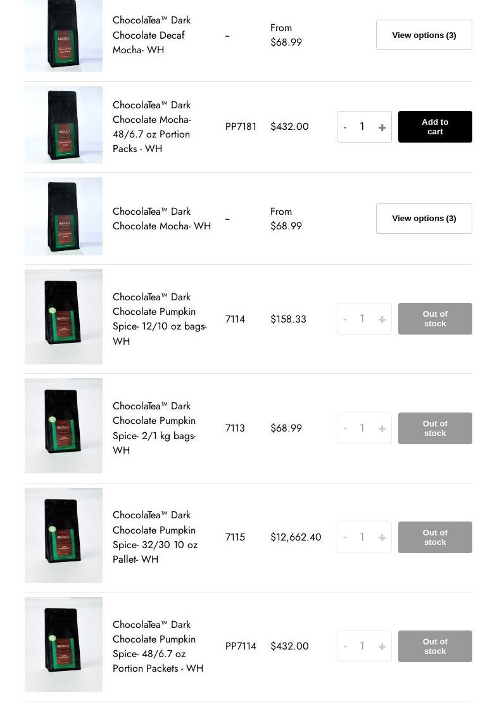Image resolution: width=497 pixels, height=704 pixels.
Task: View options for Dark Chocolate Decaf Mocha
Action: (424, 35)
